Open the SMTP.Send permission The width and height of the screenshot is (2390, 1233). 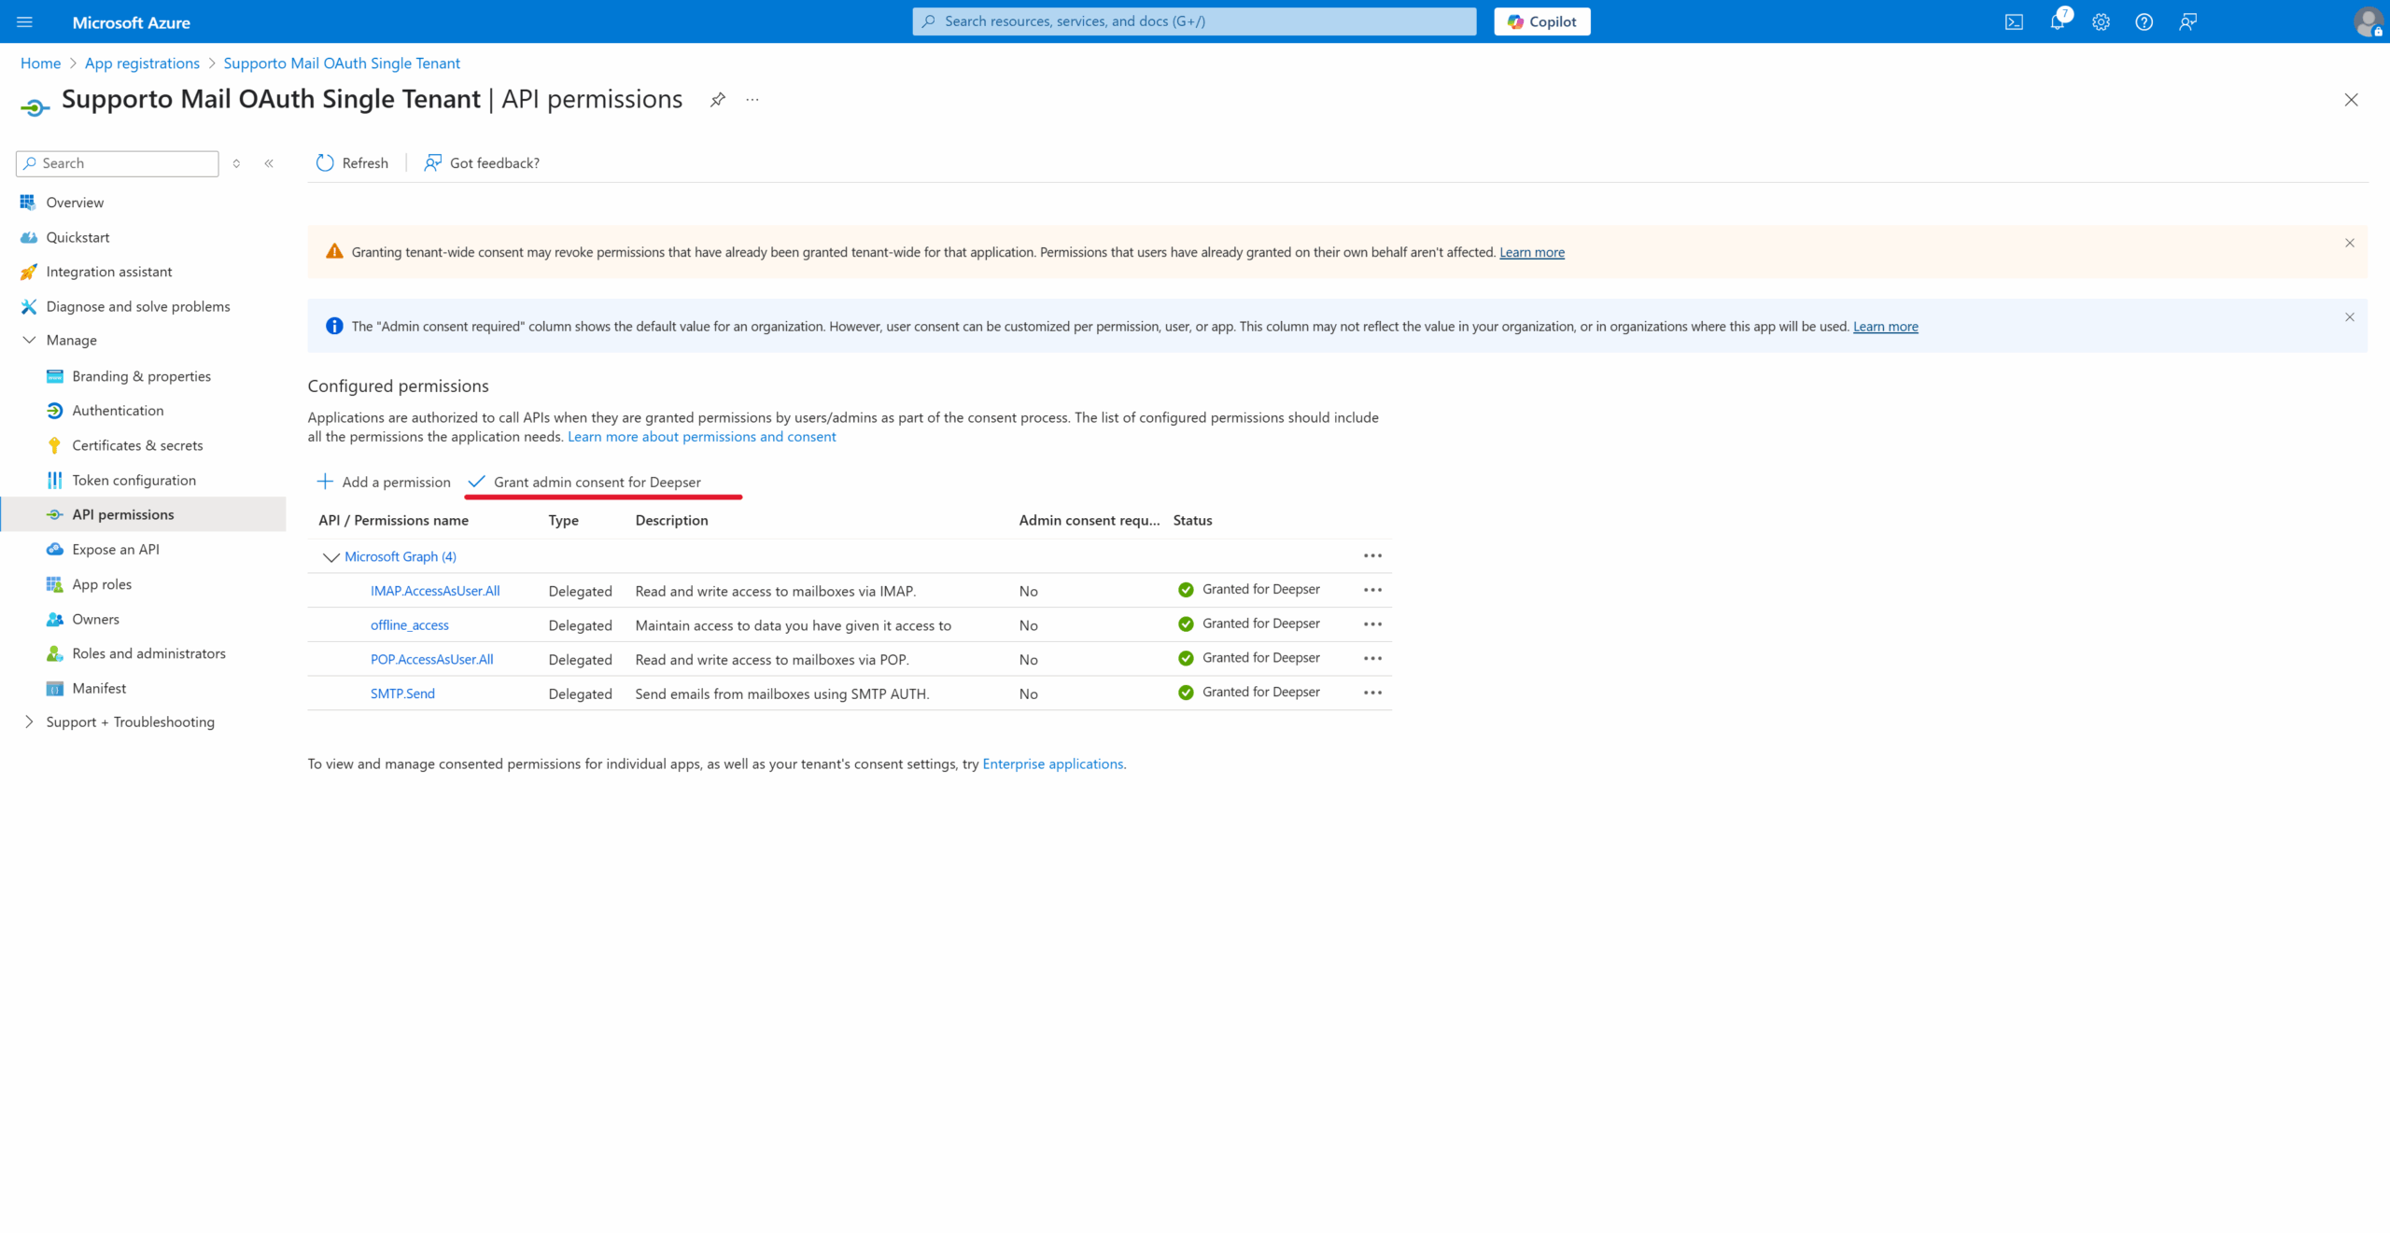coord(402,694)
